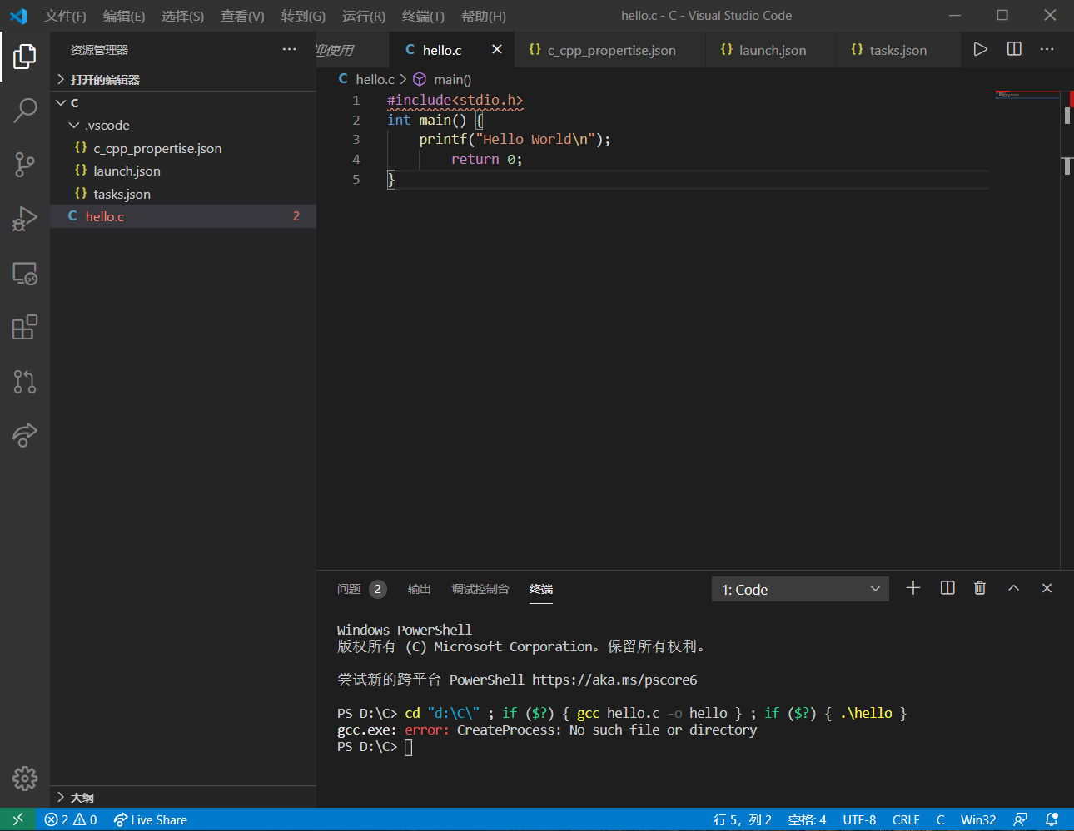Open the terminal selector dropdown '1: Code'
The image size is (1074, 831).
point(800,589)
